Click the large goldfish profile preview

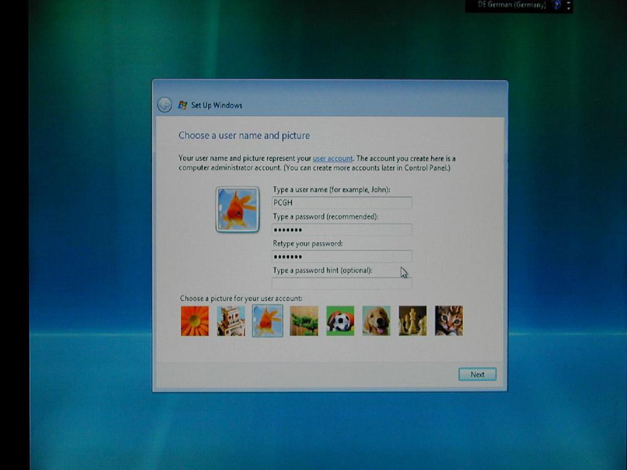click(x=238, y=210)
